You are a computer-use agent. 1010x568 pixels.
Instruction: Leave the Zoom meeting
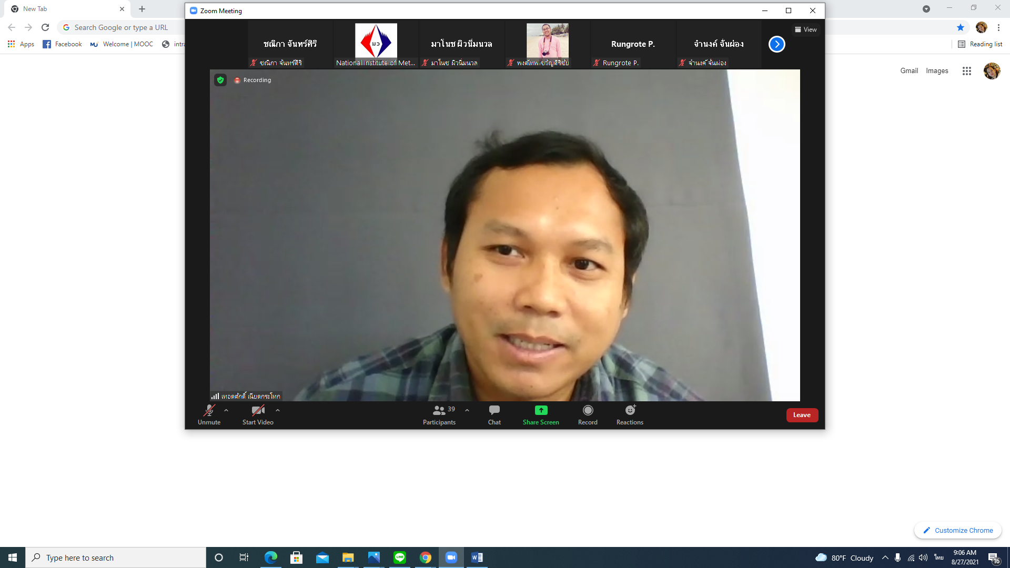point(802,415)
